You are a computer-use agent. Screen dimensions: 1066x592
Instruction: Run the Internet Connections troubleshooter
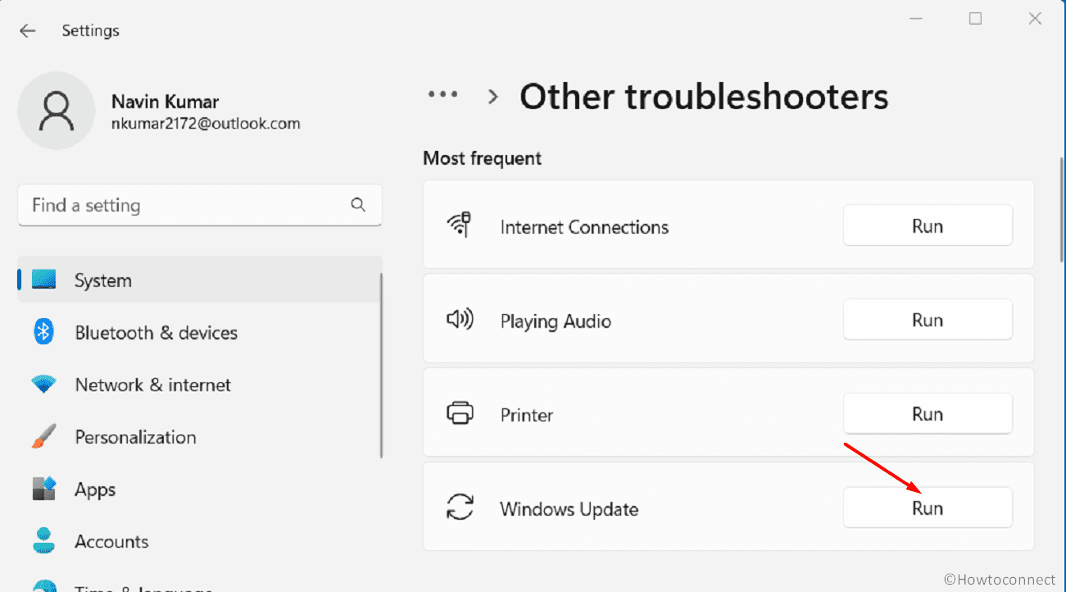click(928, 225)
